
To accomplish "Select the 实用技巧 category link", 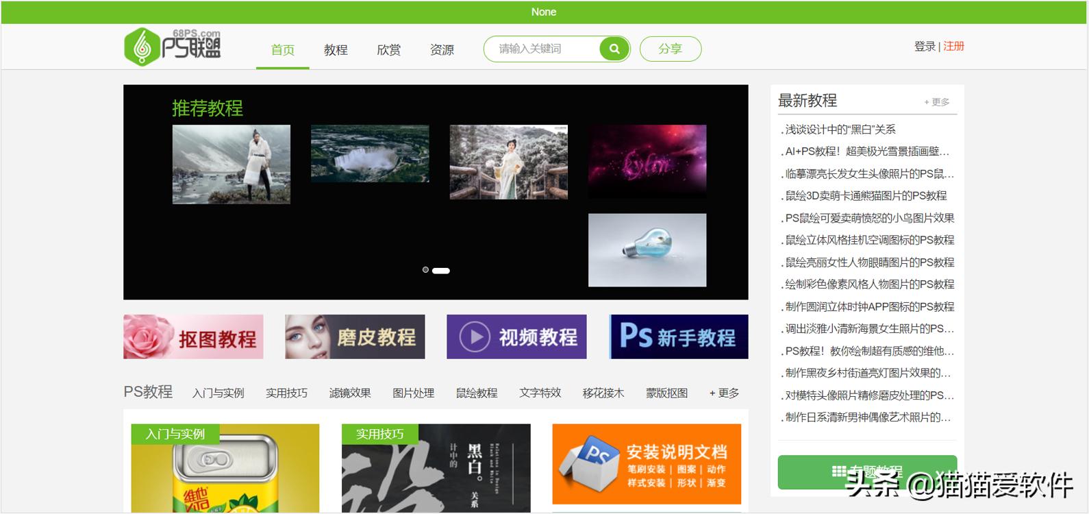I will (286, 393).
